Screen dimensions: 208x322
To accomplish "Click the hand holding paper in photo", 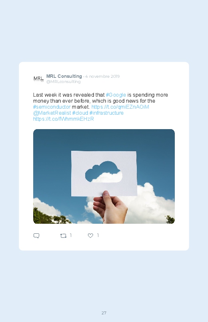I will click(x=110, y=207).
